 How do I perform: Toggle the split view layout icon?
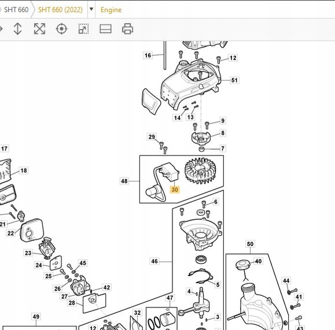pos(105,28)
